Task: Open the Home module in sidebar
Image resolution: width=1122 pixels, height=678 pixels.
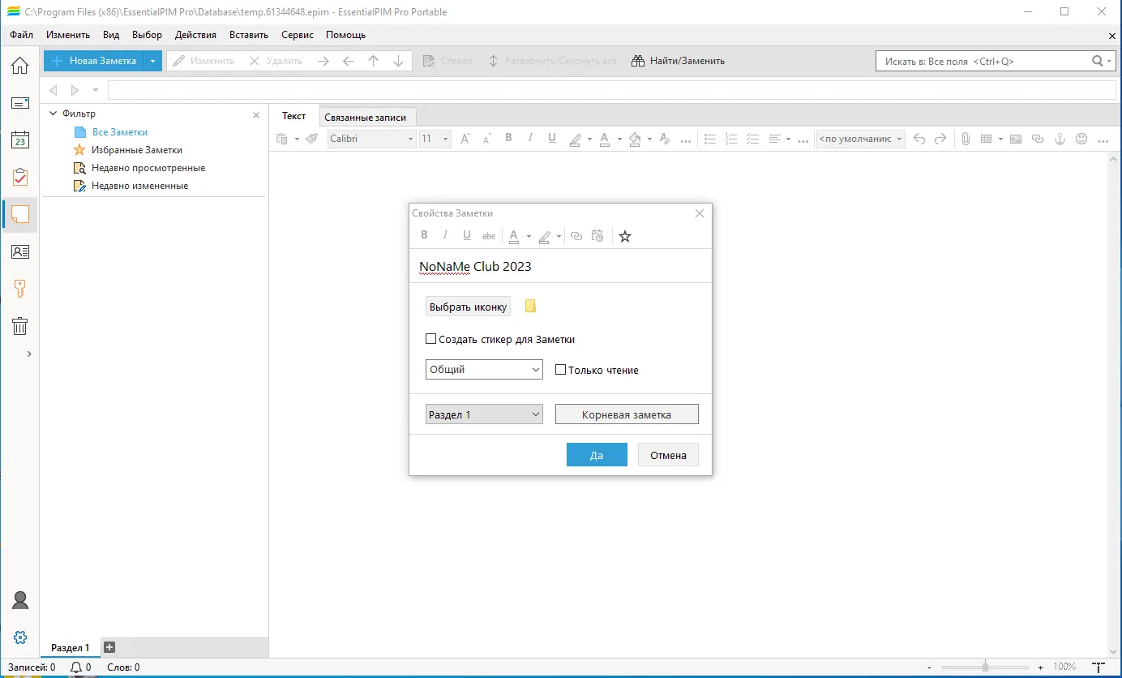Action: click(19, 66)
